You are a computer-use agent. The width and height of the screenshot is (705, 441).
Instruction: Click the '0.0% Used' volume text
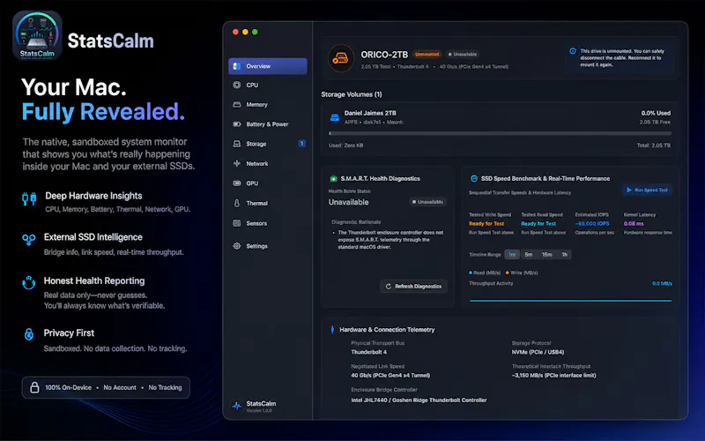656,114
